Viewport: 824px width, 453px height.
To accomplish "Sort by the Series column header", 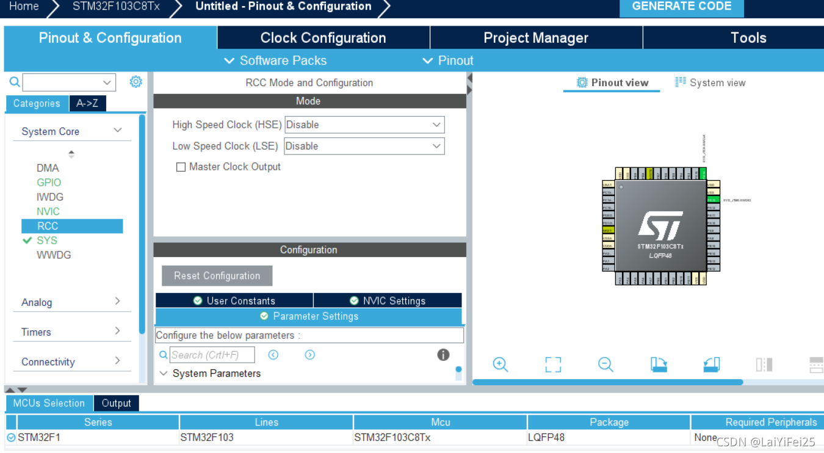I will 98,422.
